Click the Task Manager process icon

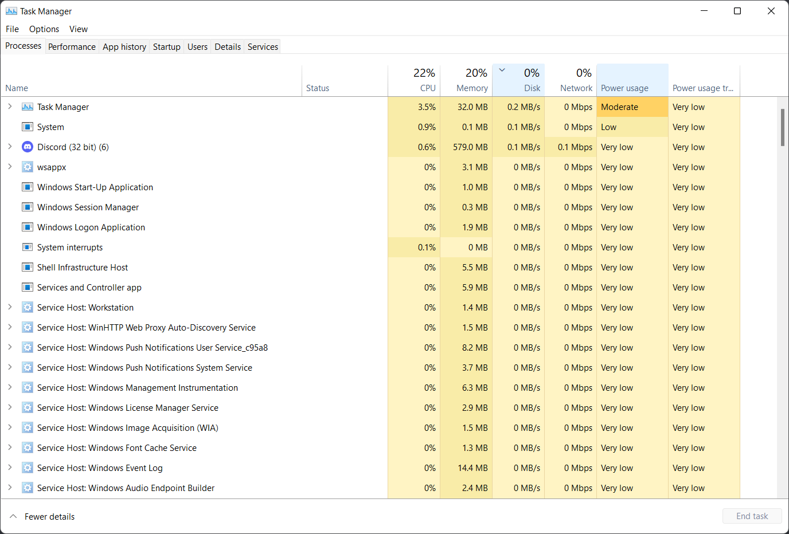point(27,107)
